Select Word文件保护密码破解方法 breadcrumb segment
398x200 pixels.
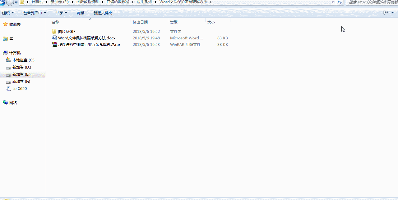tap(183, 2)
